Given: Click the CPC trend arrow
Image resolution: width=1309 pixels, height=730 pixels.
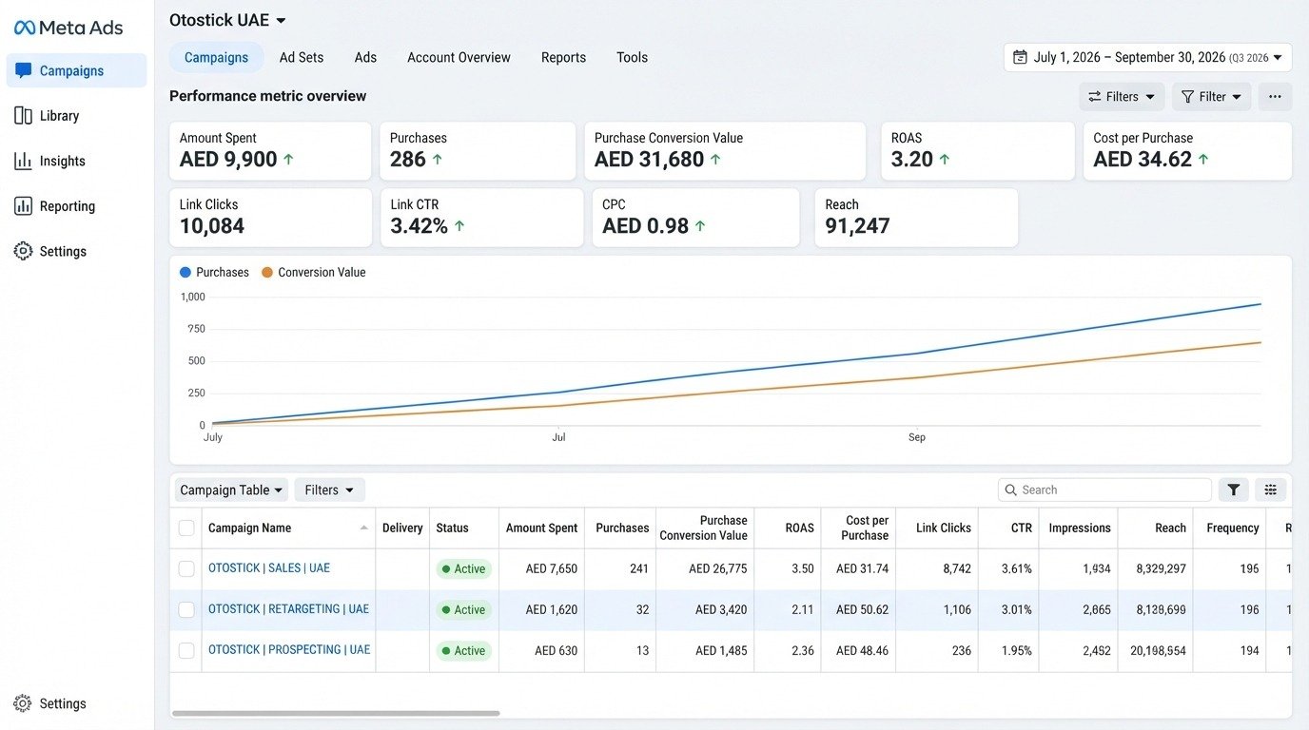Looking at the screenshot, I should pyautogui.click(x=700, y=226).
